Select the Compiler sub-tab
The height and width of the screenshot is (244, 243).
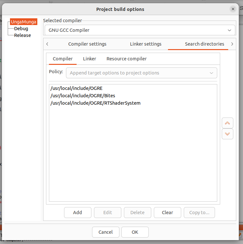[x=63, y=59]
